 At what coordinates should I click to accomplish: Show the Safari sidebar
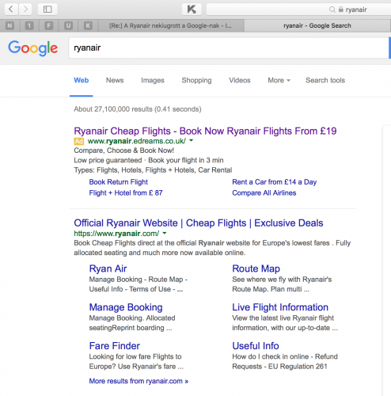point(47,10)
